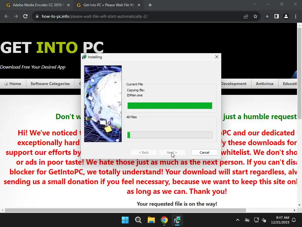Open a new browser tab

pos(150,5)
